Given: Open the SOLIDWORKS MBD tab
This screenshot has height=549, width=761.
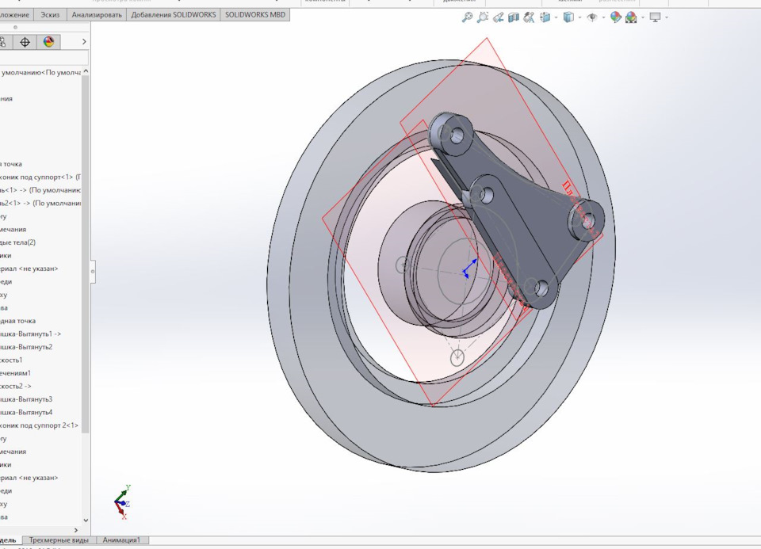Looking at the screenshot, I should point(254,14).
